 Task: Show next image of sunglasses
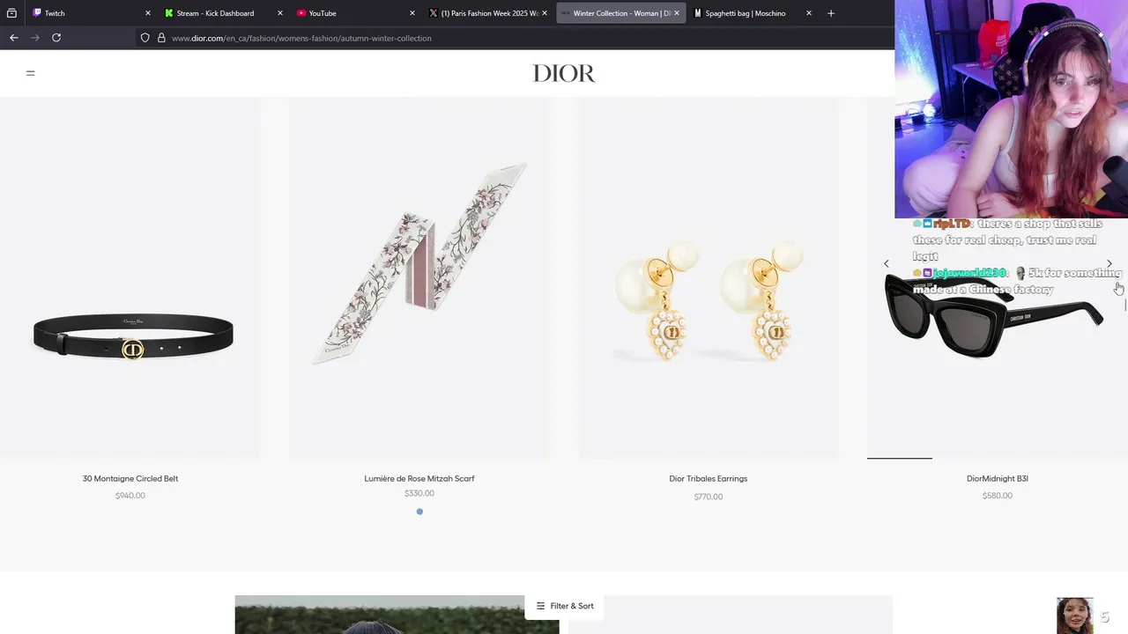pos(1109,263)
